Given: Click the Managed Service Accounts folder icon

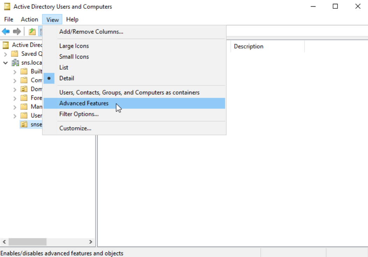Looking at the screenshot, I should (x=24, y=107).
